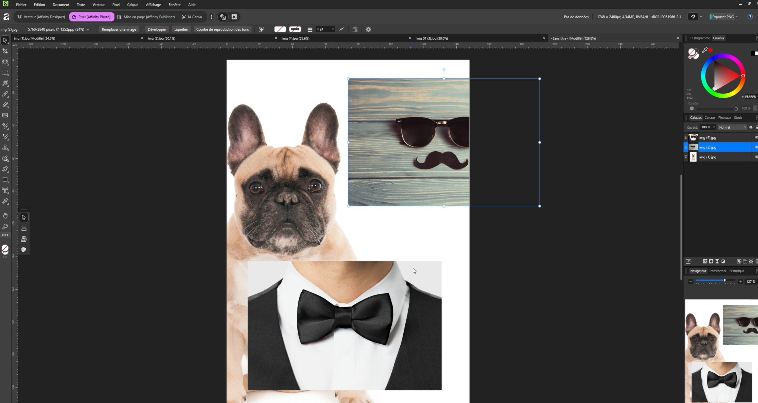Screen dimensions: 758x403
Task: Choose the Pen tool
Action: pos(5,169)
